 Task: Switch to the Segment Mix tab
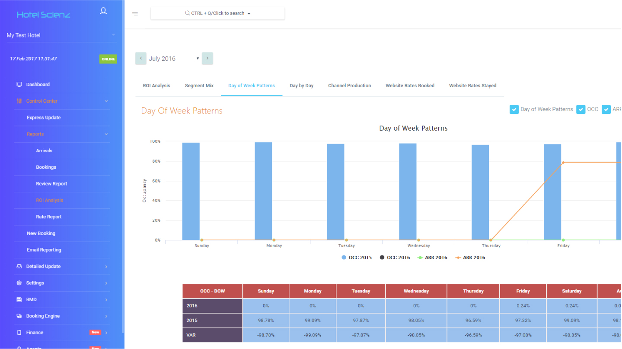pos(199,86)
